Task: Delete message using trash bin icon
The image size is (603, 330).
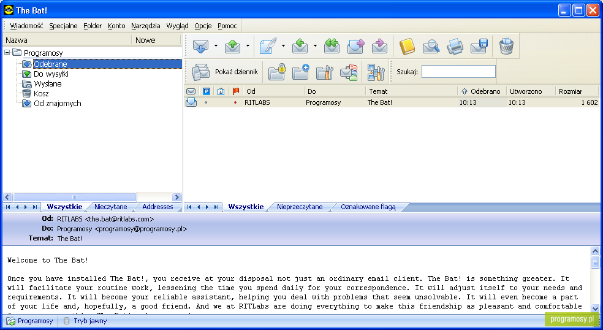Action: 506,46
